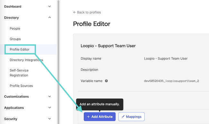Expand the Dashboard menu chevron
Image resolution: width=209 pixels, height=124 pixels.
point(50,6)
